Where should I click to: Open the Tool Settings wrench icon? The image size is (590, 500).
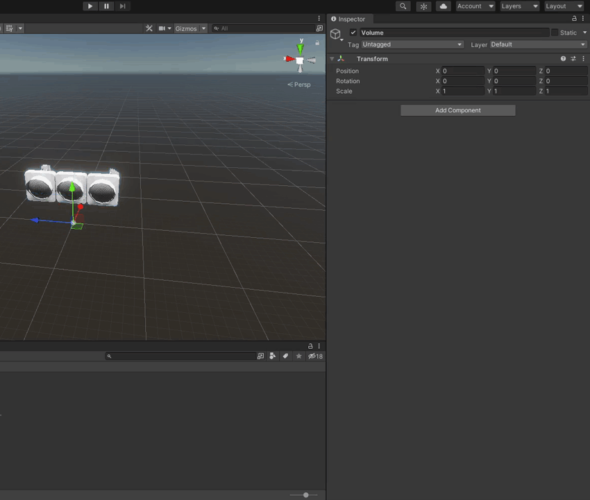[x=149, y=28]
